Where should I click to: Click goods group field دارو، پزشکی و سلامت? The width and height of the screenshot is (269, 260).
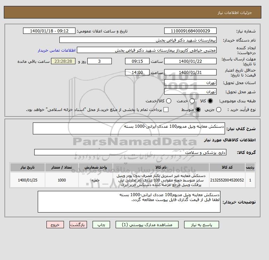tap(130, 152)
